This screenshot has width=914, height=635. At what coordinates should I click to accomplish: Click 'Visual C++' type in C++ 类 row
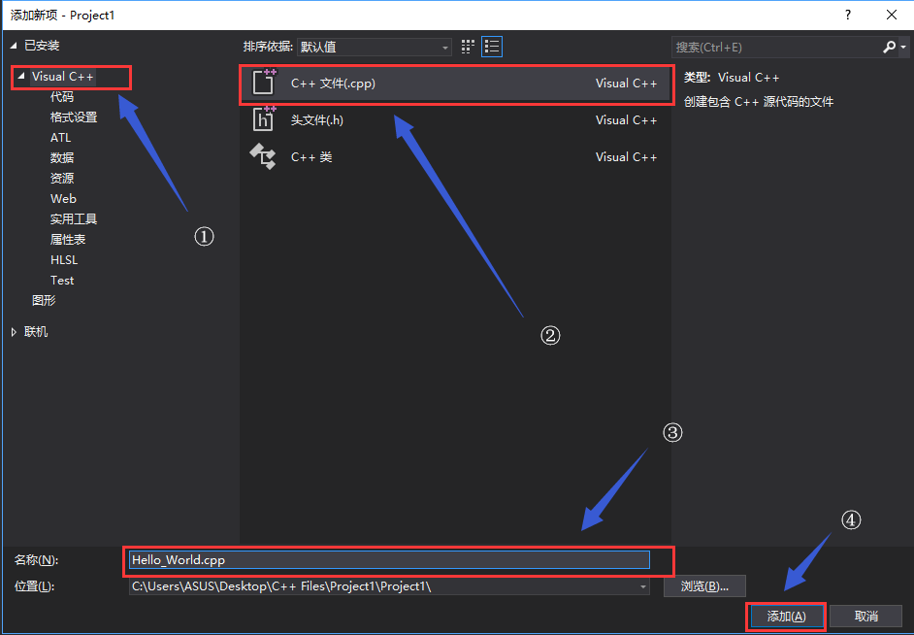coord(626,157)
